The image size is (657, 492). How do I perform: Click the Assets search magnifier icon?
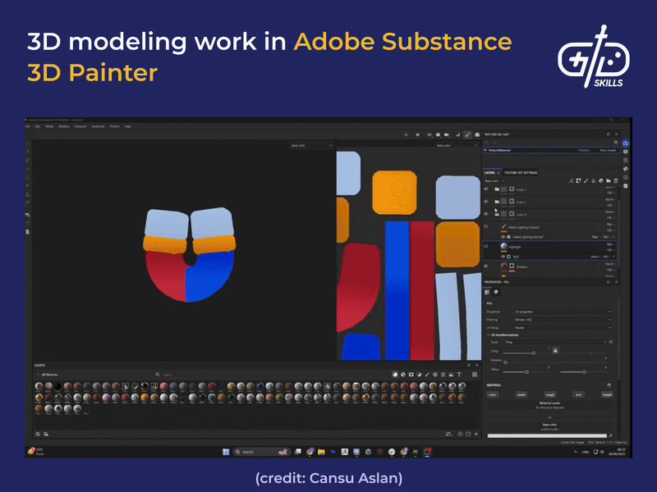coord(158,375)
